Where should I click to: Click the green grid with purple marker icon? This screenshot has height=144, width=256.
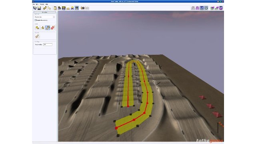point(212,8)
